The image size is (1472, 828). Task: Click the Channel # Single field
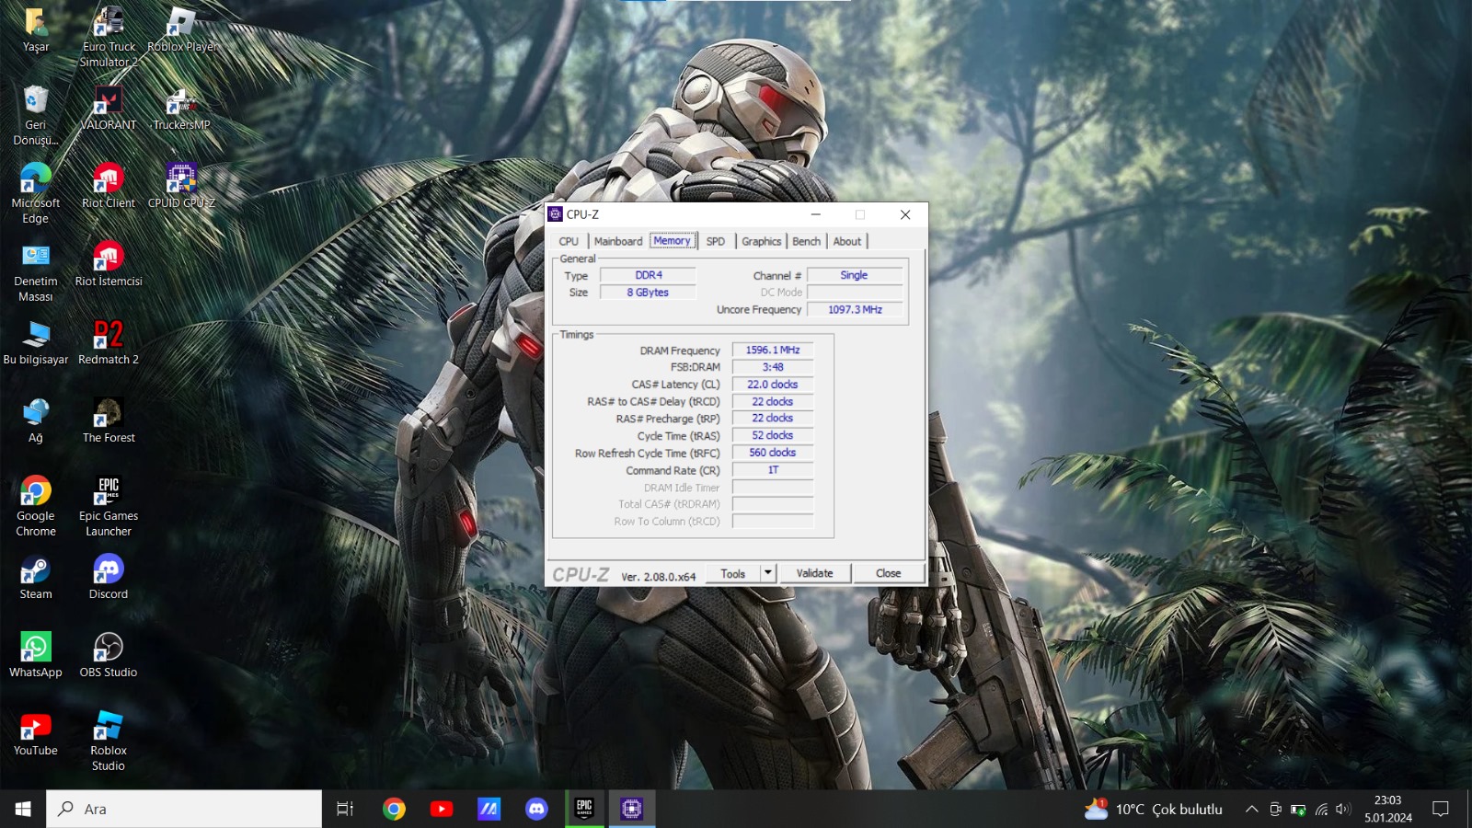click(855, 275)
